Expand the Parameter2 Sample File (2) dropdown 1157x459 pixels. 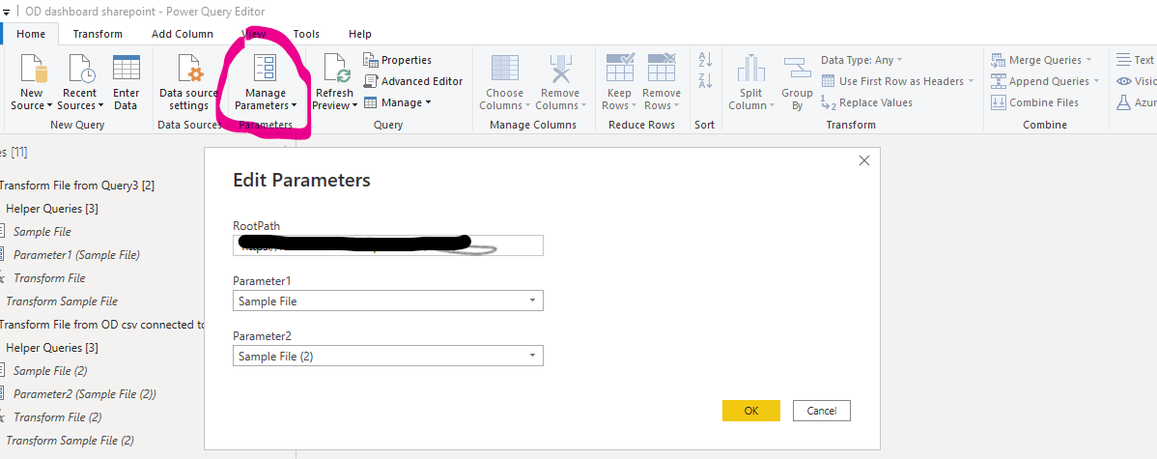388,356
